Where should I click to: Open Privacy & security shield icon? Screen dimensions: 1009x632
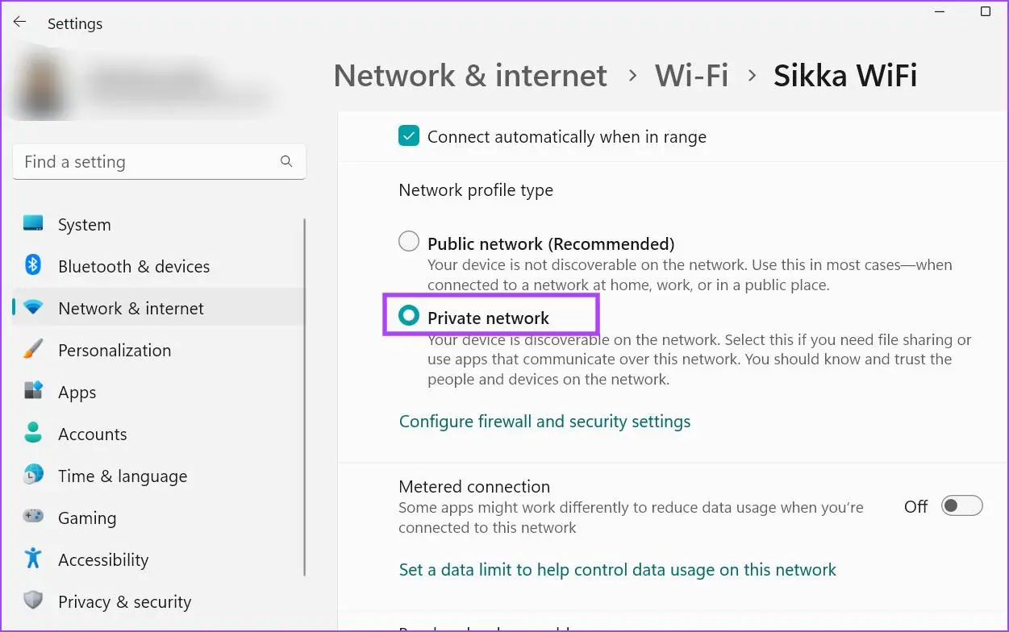tap(33, 601)
